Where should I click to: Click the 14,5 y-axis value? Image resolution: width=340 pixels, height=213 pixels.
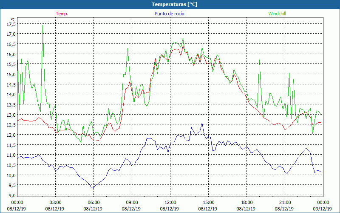click(x=11, y=85)
